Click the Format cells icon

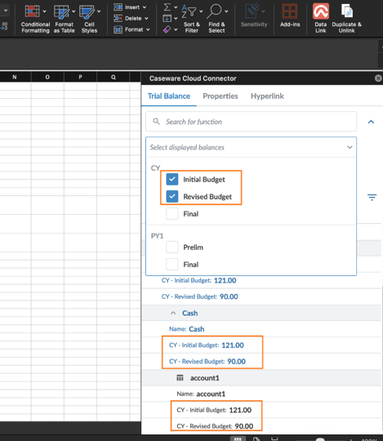118,29
